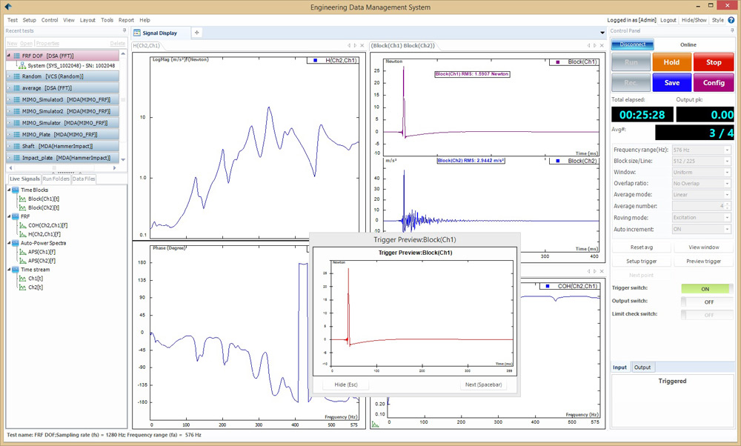Collapse the FRF DOF test entry
Viewport: 741px width, 446px height.
pyautogui.click(x=8, y=56)
